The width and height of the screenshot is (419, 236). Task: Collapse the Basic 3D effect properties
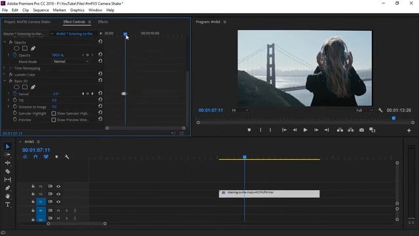pos(5,81)
